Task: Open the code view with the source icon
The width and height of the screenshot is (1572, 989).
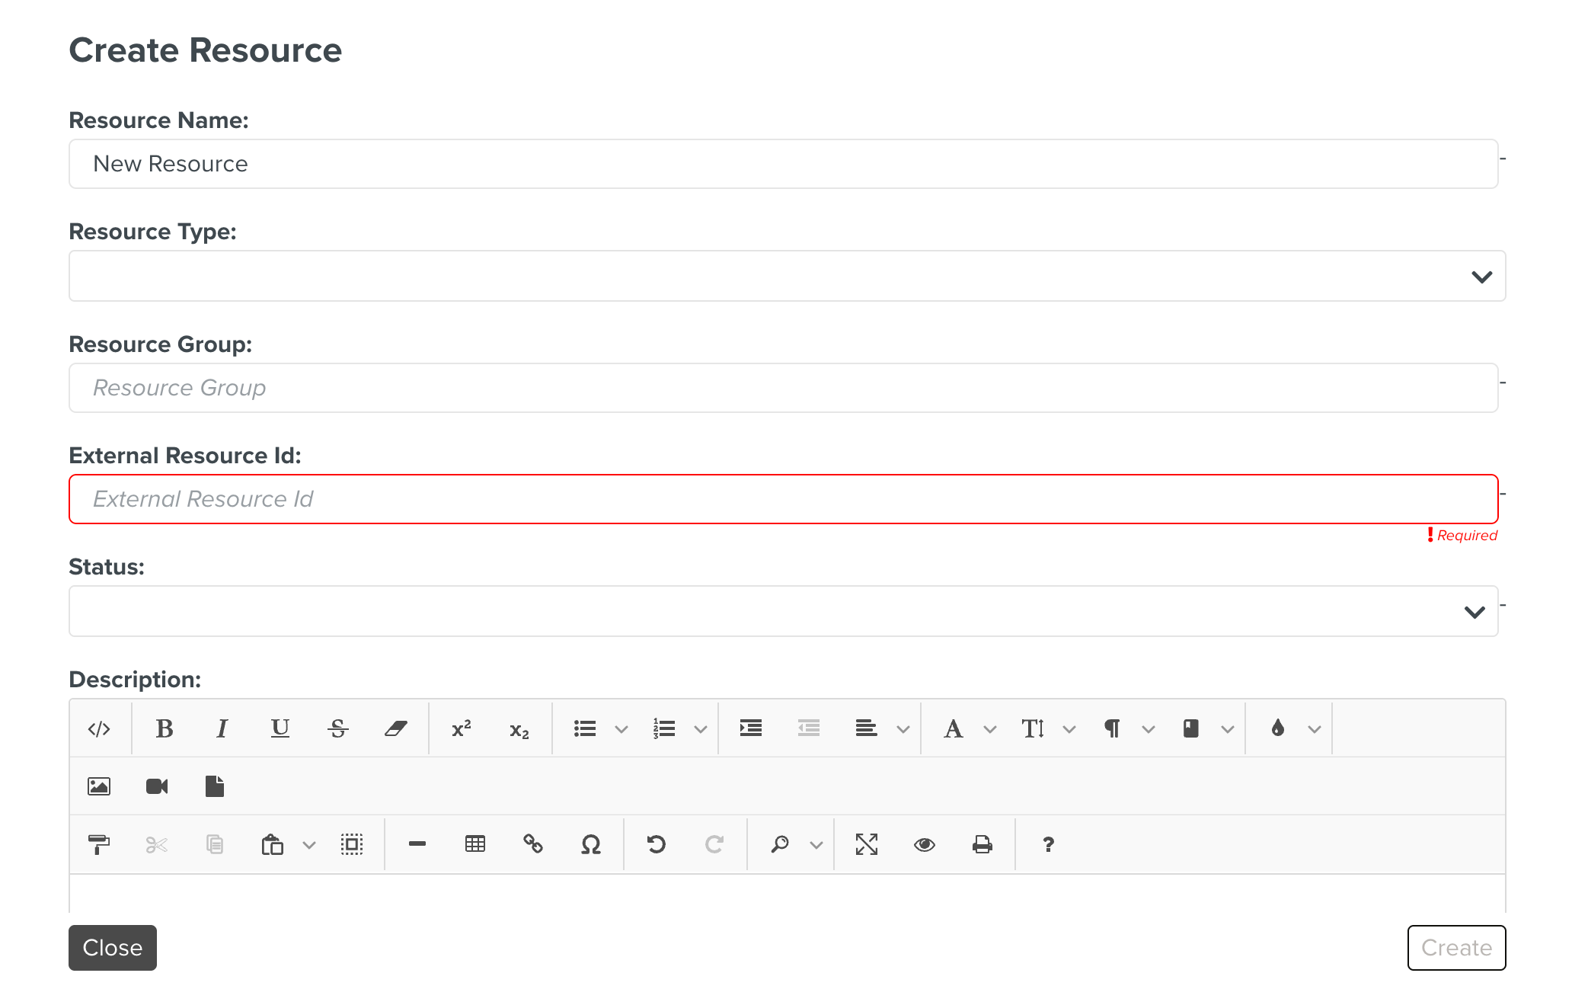Action: (x=99, y=728)
